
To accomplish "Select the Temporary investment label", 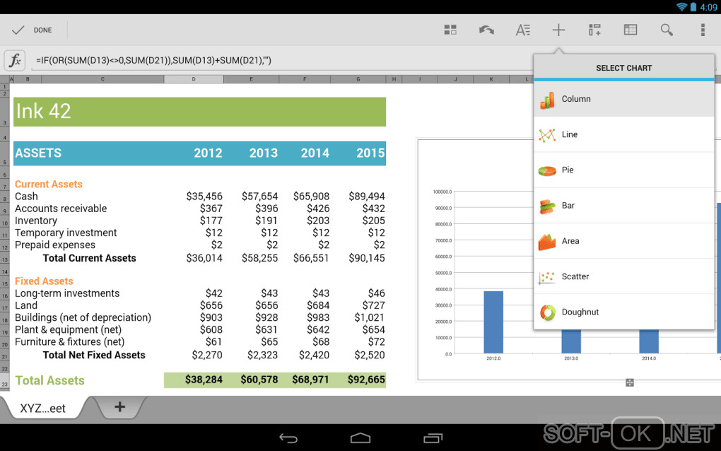I will 66,233.
